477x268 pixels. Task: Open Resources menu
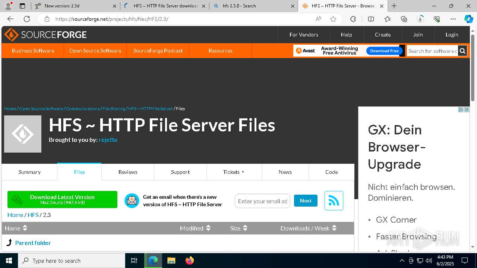click(221, 51)
